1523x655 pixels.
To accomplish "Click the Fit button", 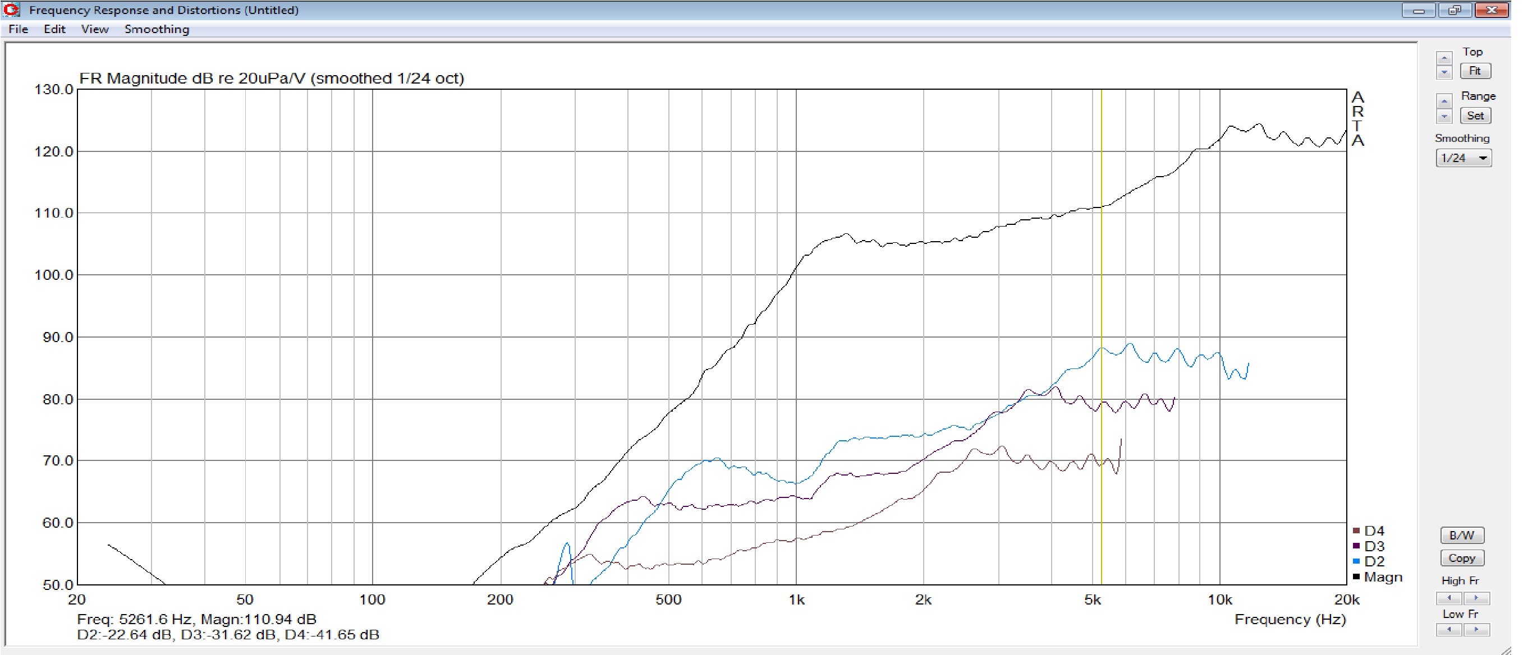I will [1475, 71].
